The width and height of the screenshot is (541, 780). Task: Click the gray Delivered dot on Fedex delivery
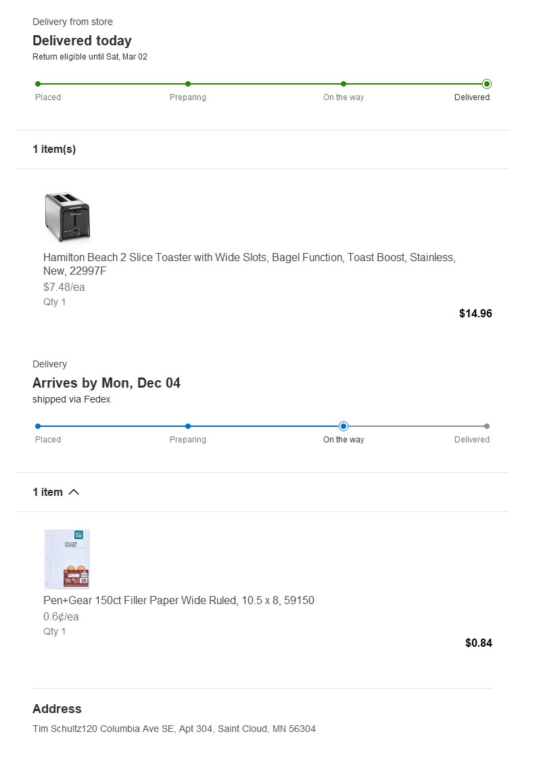point(487,426)
